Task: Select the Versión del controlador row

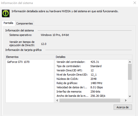Action: (92, 62)
